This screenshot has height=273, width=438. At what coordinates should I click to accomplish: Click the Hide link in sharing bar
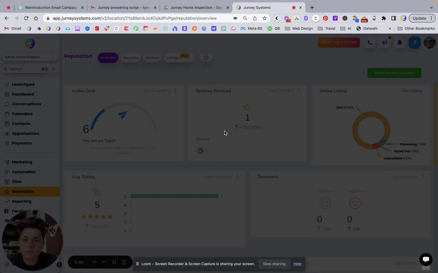(297, 264)
